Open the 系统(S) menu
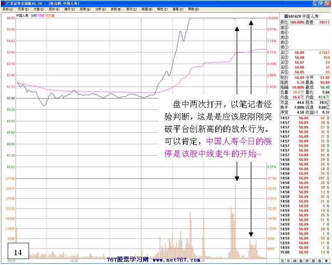Viewport: 332px width, 265px height. pyautogui.click(x=8, y=9)
